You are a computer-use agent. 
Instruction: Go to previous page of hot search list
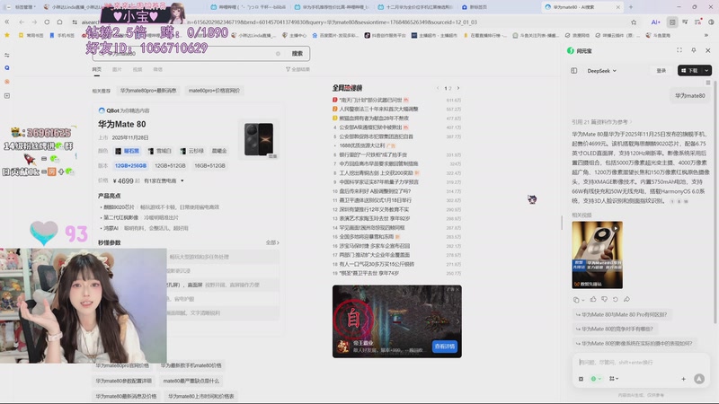click(x=438, y=88)
